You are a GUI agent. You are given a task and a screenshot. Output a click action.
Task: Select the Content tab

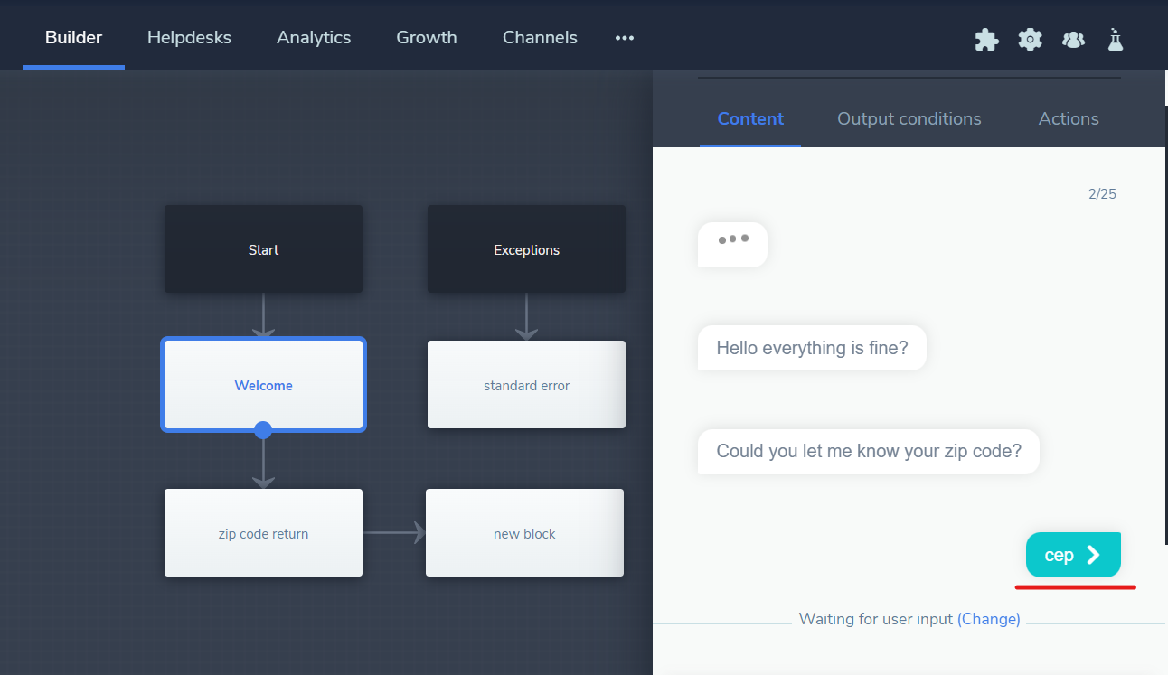(750, 119)
